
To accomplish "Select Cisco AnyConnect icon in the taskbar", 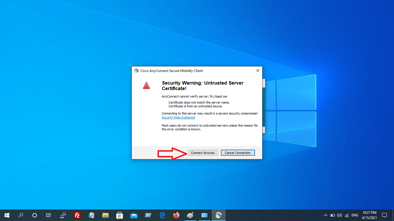I will (x=219, y=215).
